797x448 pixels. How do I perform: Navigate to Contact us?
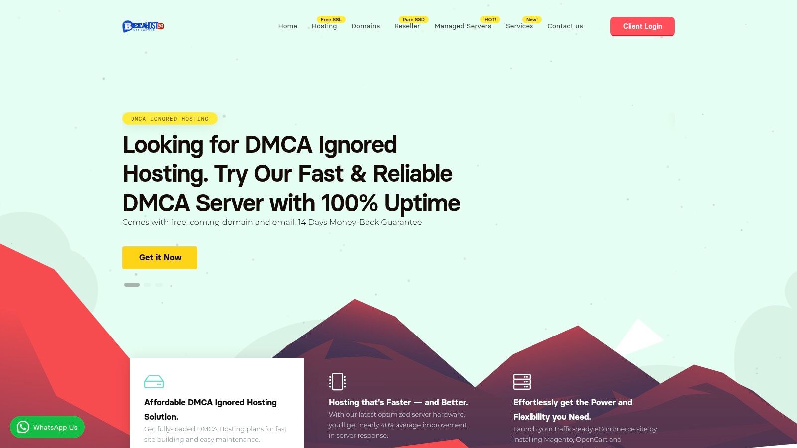(x=565, y=26)
